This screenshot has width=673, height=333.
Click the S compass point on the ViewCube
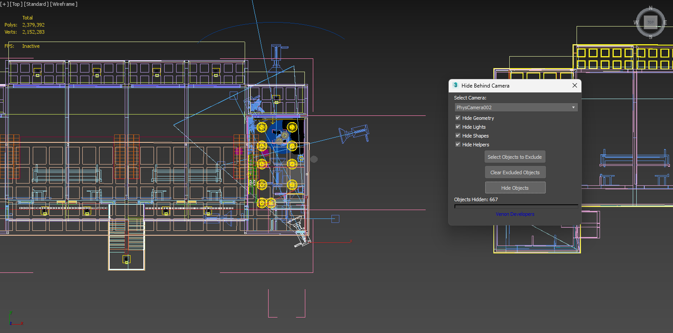click(x=650, y=37)
